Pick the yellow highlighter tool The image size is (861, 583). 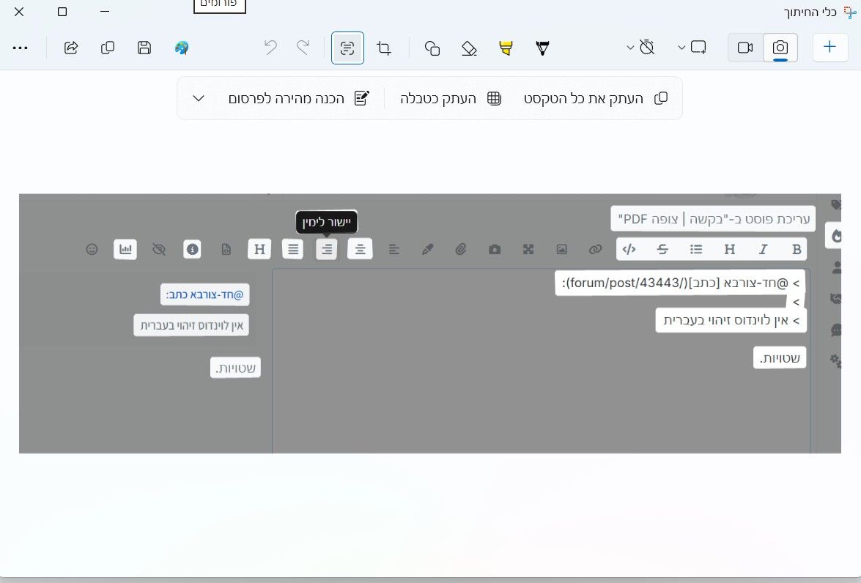point(506,48)
